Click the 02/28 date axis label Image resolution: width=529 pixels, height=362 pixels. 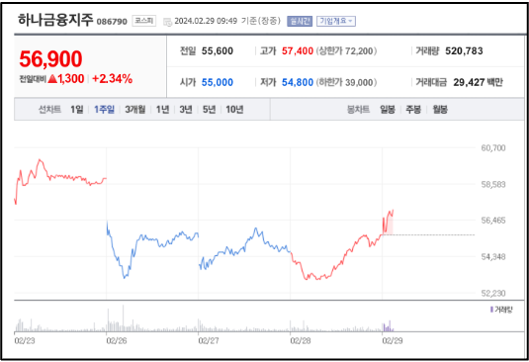(301, 341)
